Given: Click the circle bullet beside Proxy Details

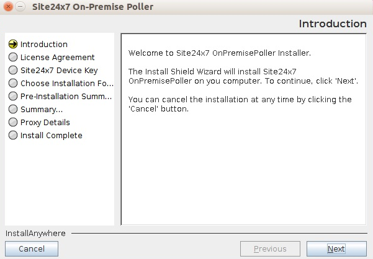Looking at the screenshot, I should (12, 123).
